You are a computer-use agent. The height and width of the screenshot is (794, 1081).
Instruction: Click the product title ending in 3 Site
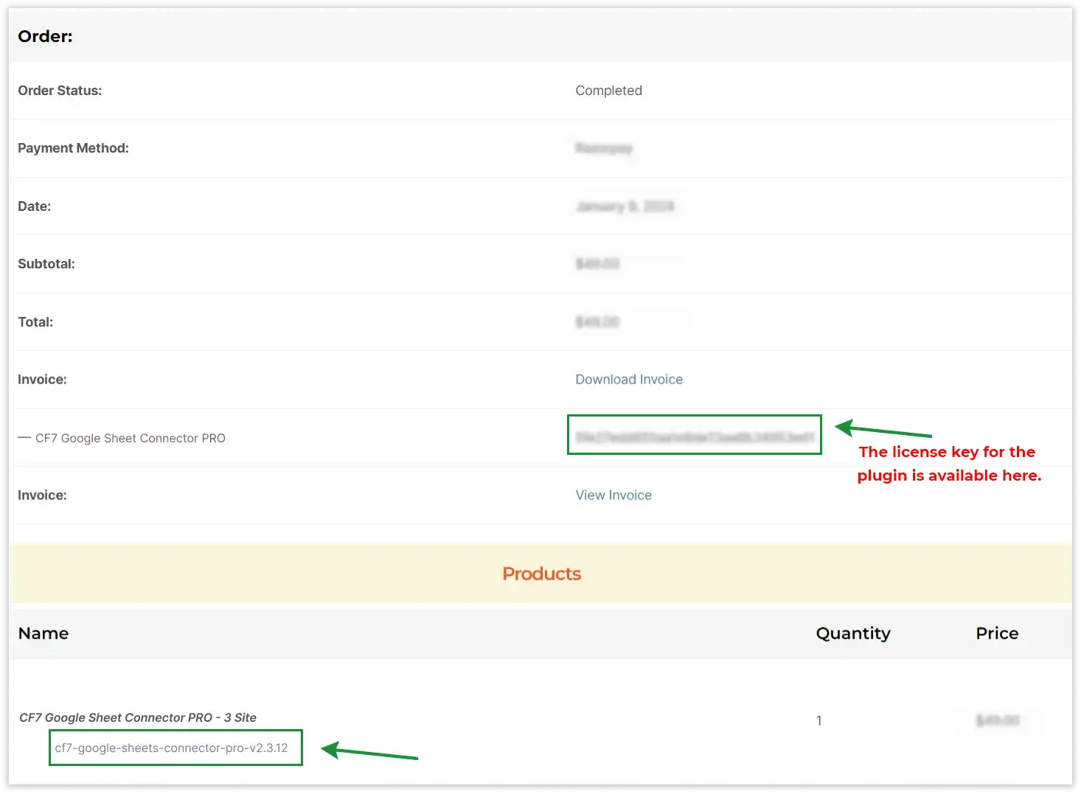point(138,717)
